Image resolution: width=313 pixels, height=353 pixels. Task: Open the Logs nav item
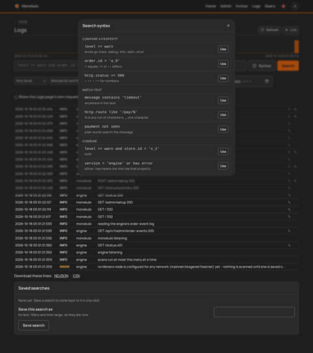pos(256,7)
